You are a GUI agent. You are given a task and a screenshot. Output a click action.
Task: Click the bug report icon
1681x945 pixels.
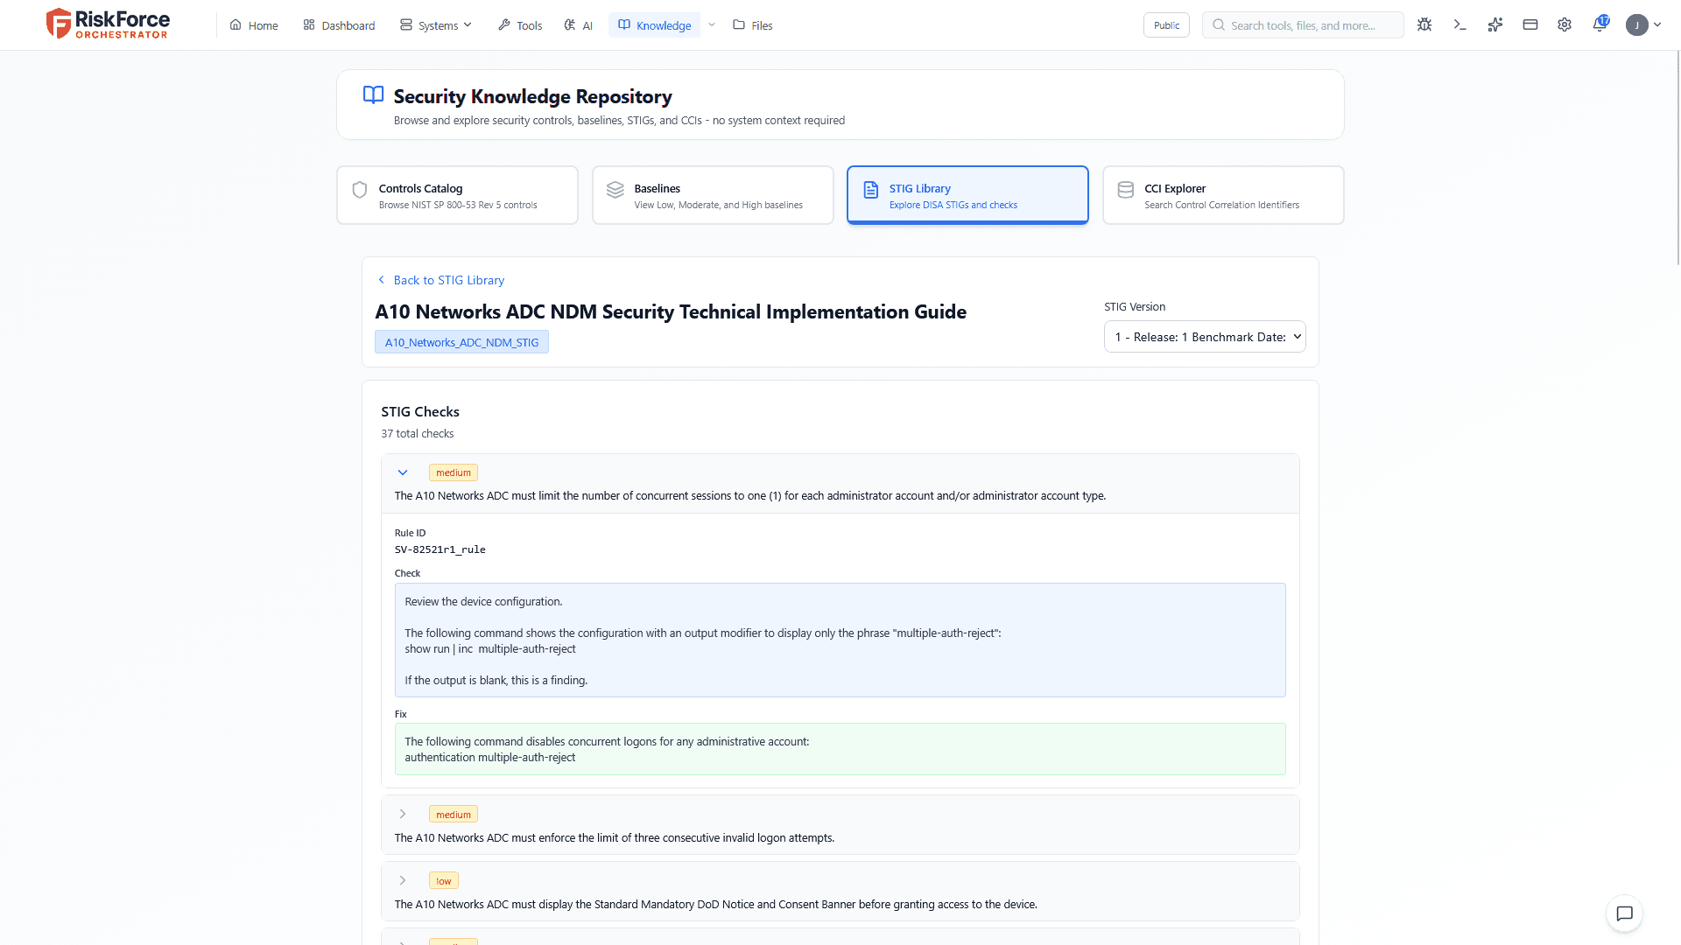(x=1424, y=25)
